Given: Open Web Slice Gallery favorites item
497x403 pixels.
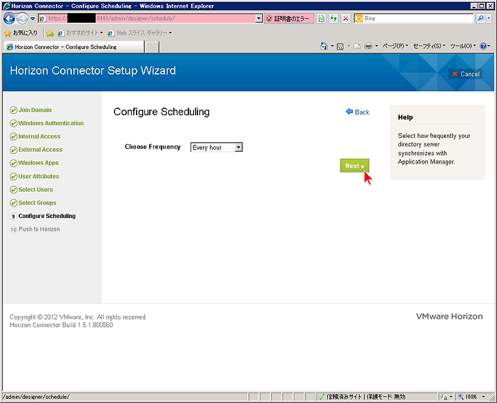Looking at the screenshot, I should (x=139, y=32).
